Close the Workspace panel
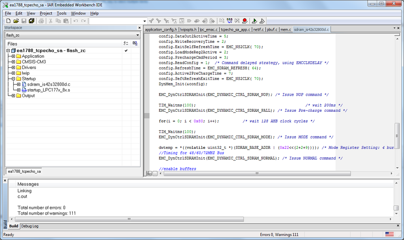This screenshot has height=240, width=404. (x=140, y=28)
